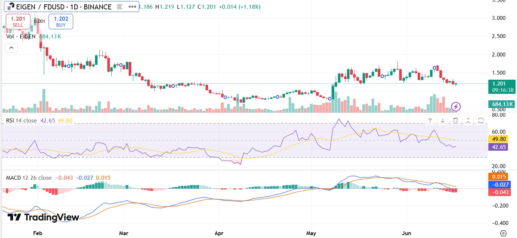The width and height of the screenshot is (517, 238).
Task: Click the blue event marker in mid-June
Action: tap(435, 68)
